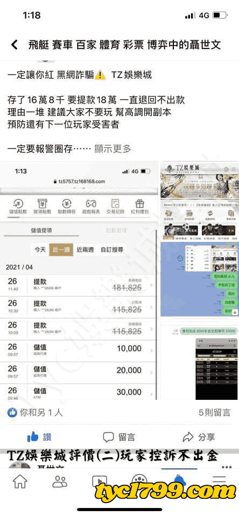Tap the tz5757.tz168168.com address bar
239x516 pixels.
pos(79,181)
